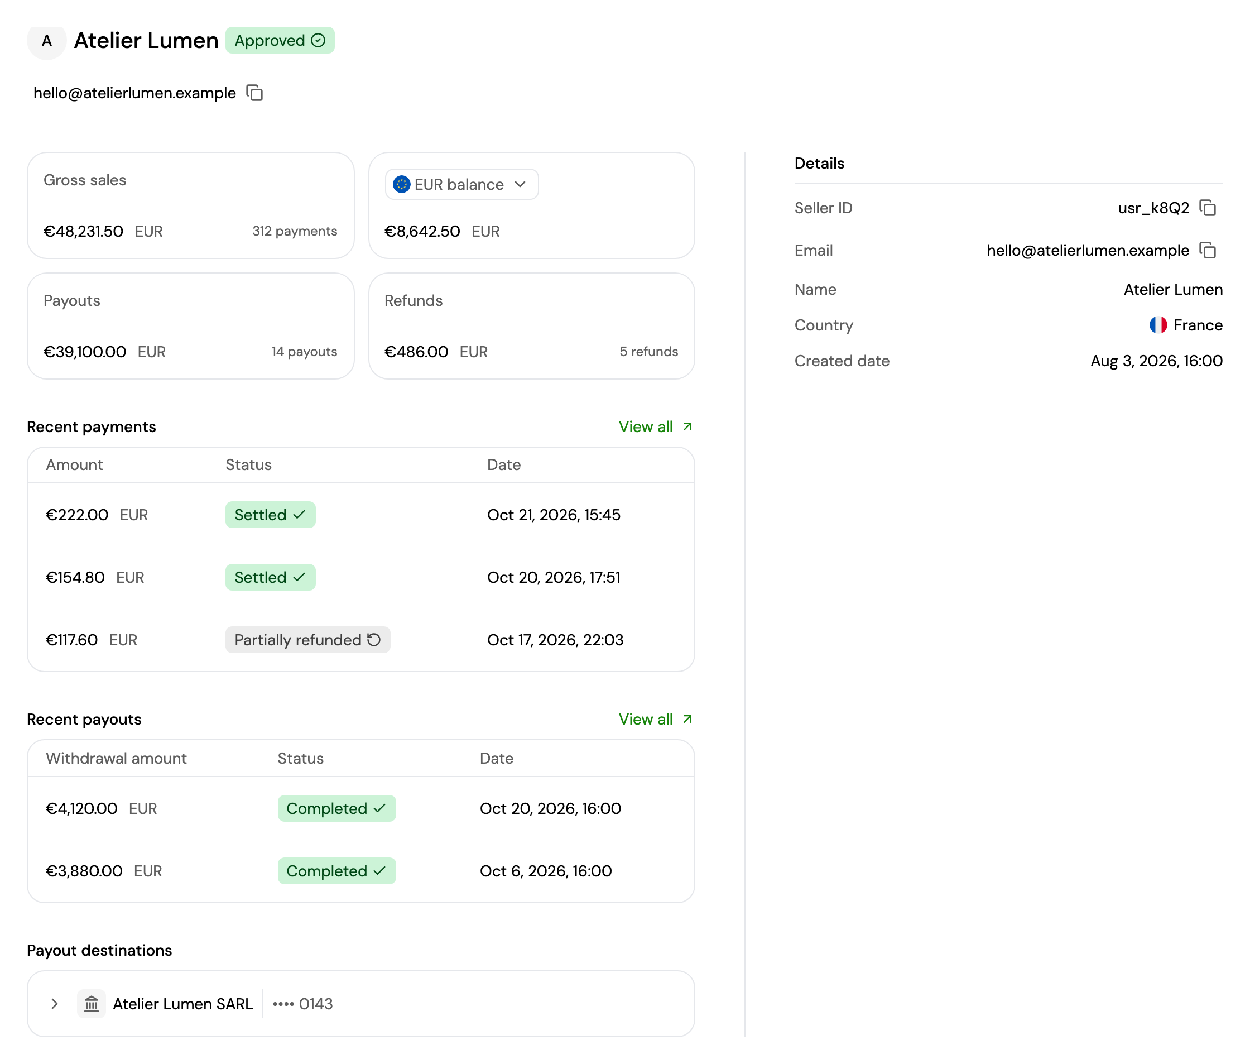Click the date Oct 21, 2026, 15:45

tap(554, 515)
